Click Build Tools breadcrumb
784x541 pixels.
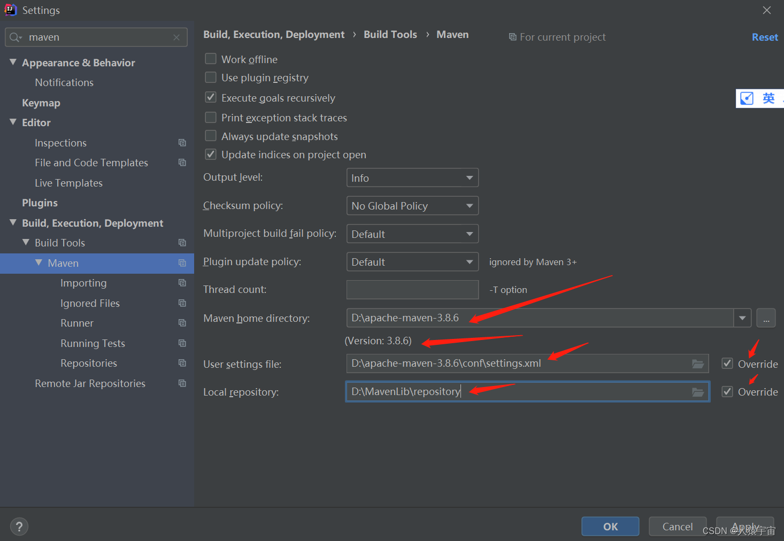(x=390, y=34)
